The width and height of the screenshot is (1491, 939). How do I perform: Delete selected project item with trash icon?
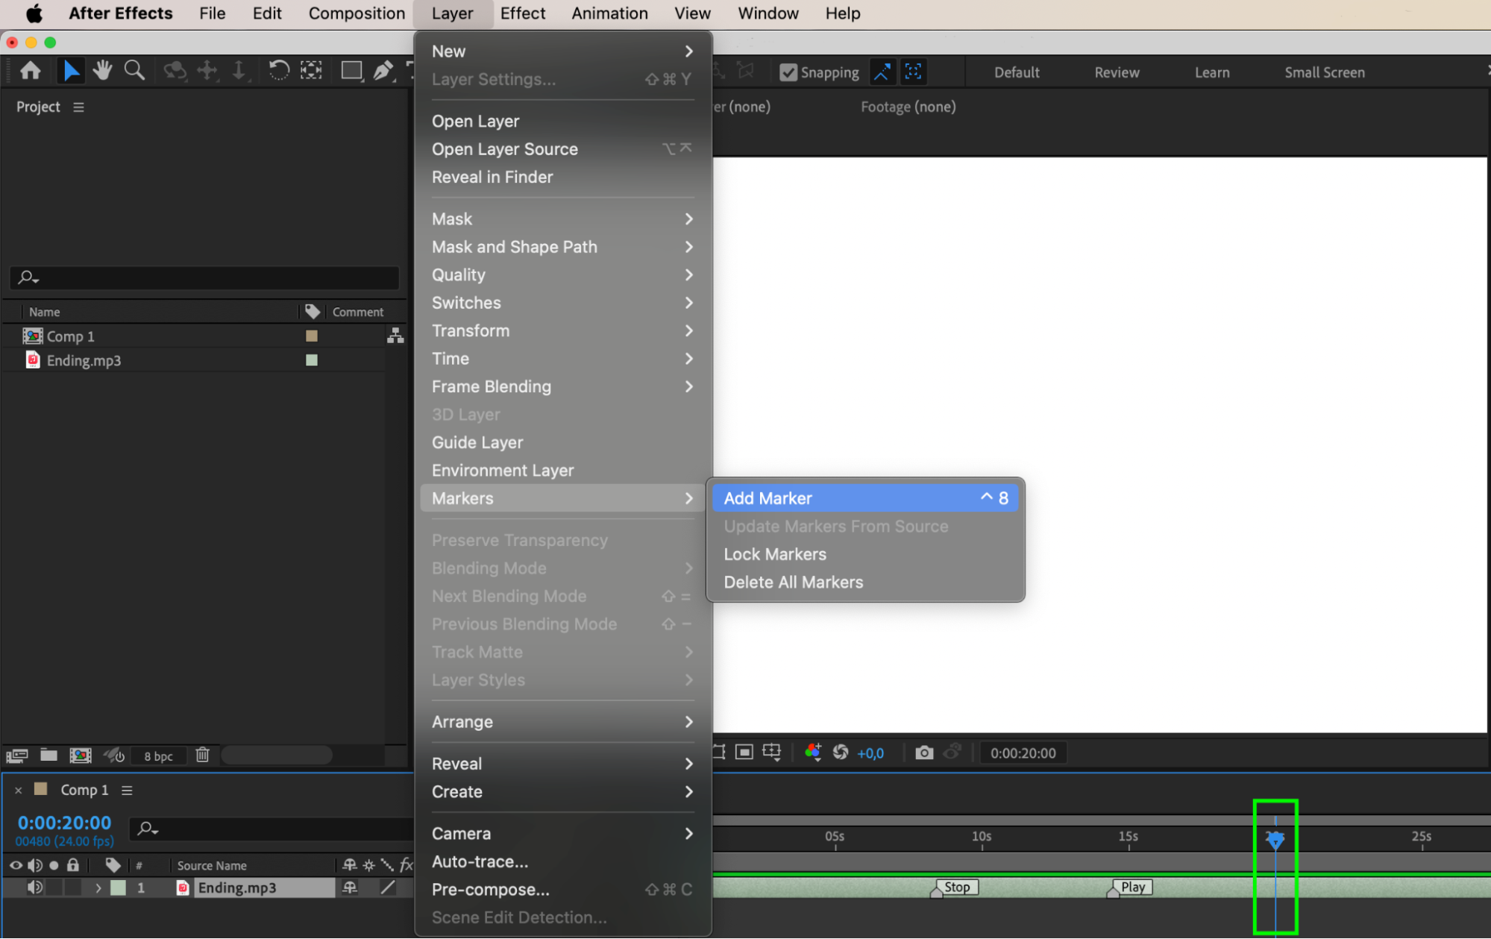[x=202, y=755]
